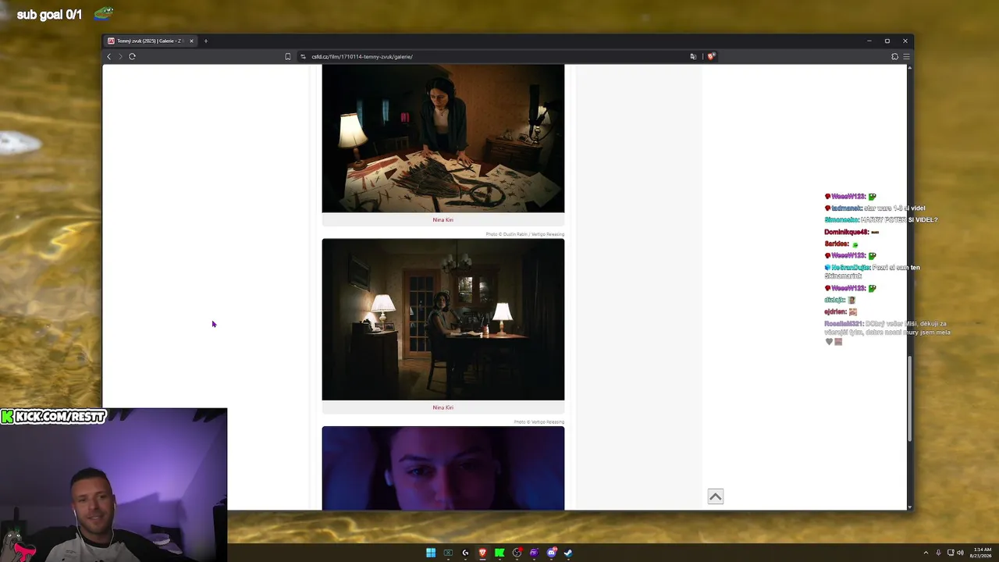Open the Logitech G Hub taskbar icon

tap(465, 553)
